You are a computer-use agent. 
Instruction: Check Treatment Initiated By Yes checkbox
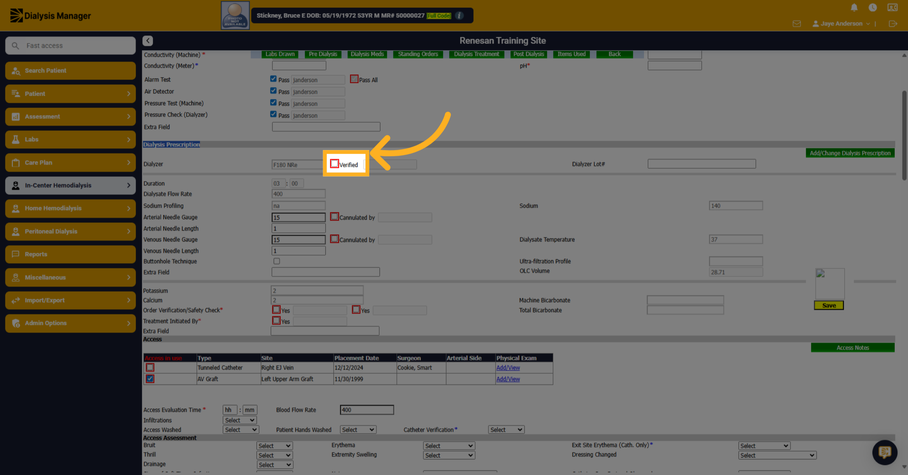277,320
